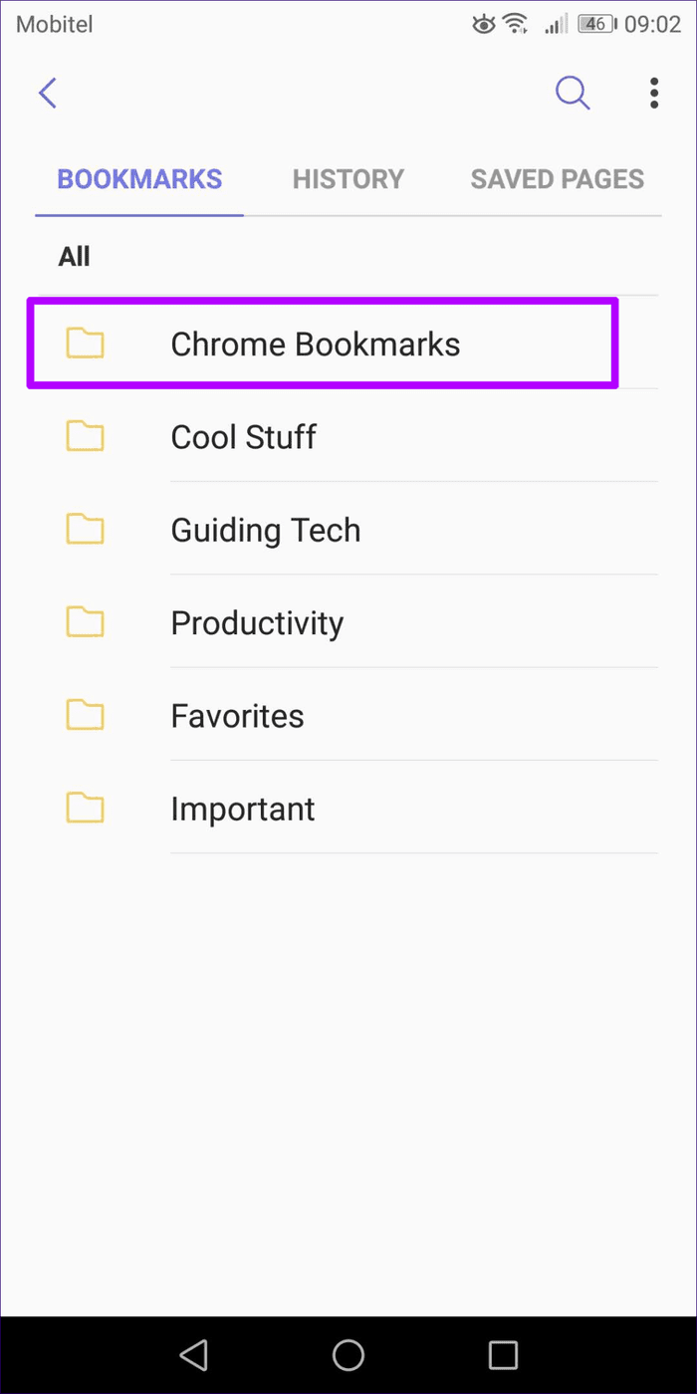
Task: Switch to the History tab
Action: pyautogui.click(x=348, y=179)
